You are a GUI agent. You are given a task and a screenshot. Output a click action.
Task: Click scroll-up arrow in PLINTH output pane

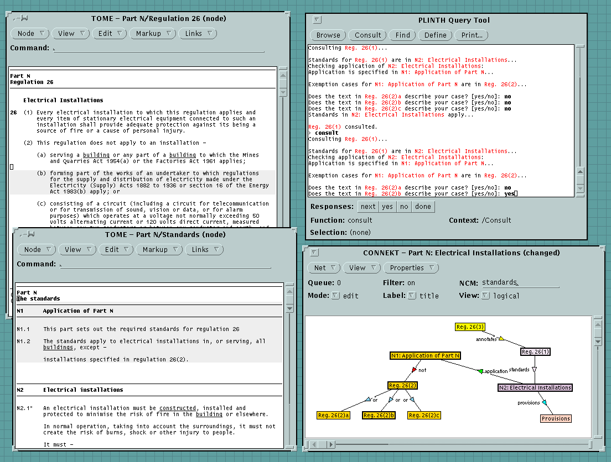(580, 171)
